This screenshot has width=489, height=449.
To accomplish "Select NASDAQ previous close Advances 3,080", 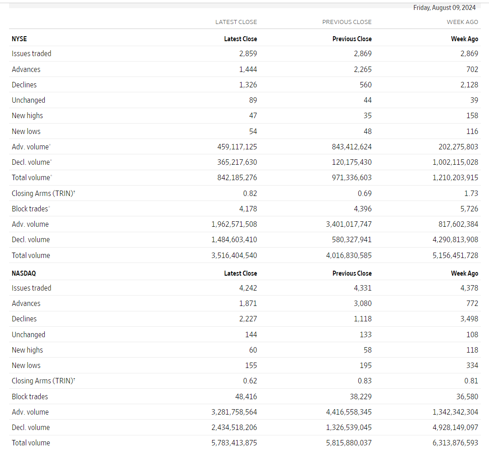I will (363, 304).
